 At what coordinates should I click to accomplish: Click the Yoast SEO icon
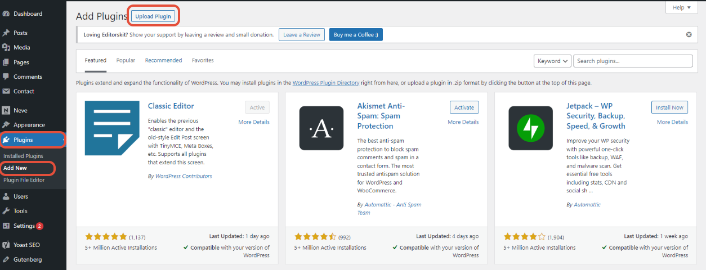click(6, 245)
